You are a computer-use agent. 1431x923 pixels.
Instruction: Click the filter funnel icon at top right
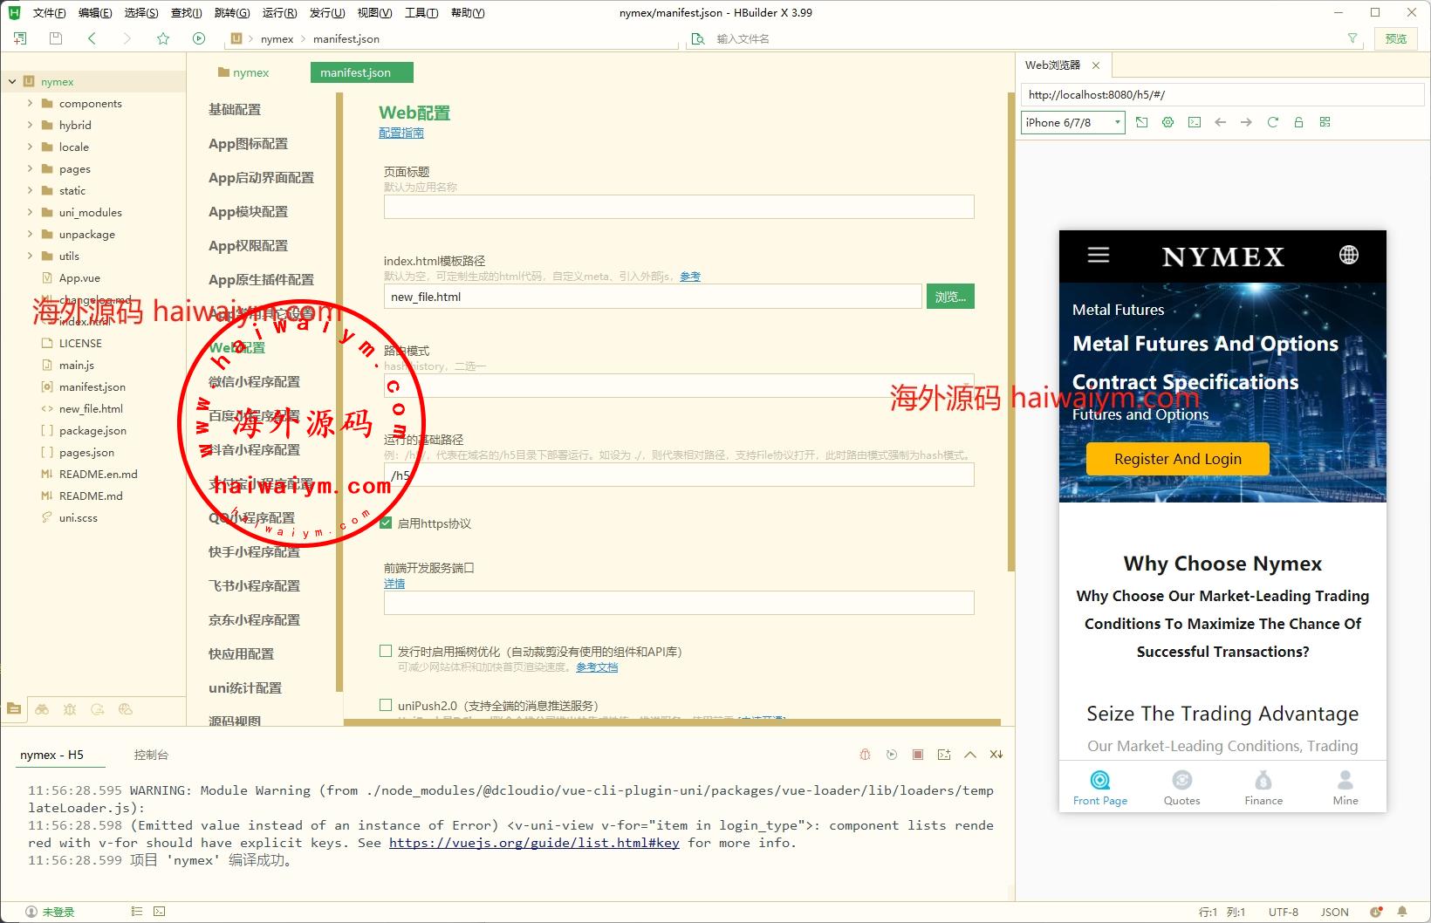(x=1352, y=38)
